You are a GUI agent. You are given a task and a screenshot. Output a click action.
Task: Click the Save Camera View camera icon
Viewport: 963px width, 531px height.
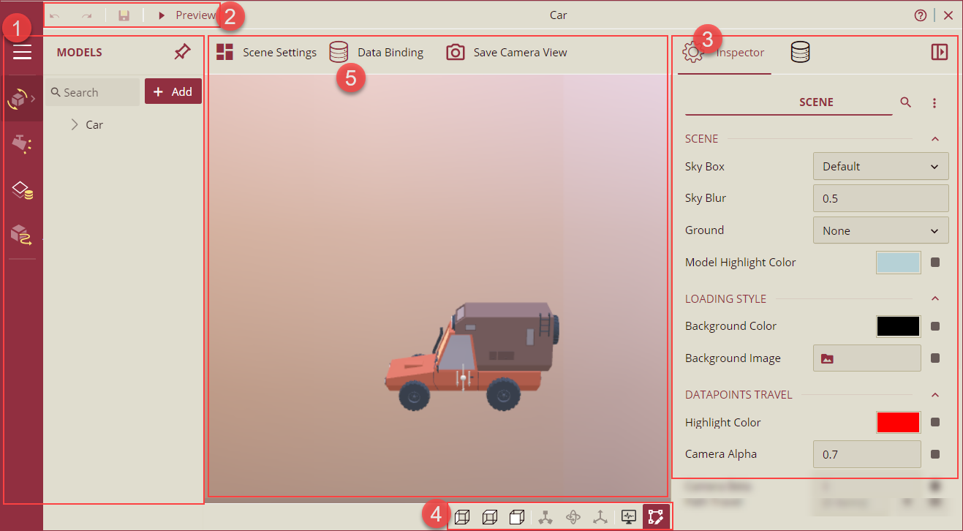pyautogui.click(x=456, y=52)
